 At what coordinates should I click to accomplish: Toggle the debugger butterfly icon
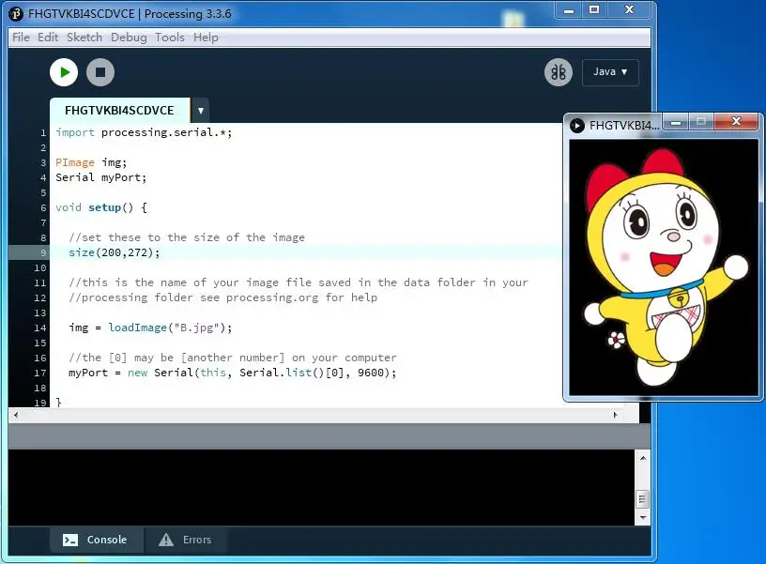(x=558, y=72)
